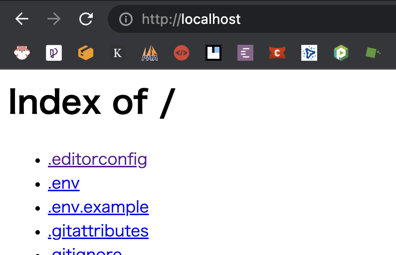Screen dimensions: 396x255
Task: Open the orange box bookmark
Action: click(86, 52)
